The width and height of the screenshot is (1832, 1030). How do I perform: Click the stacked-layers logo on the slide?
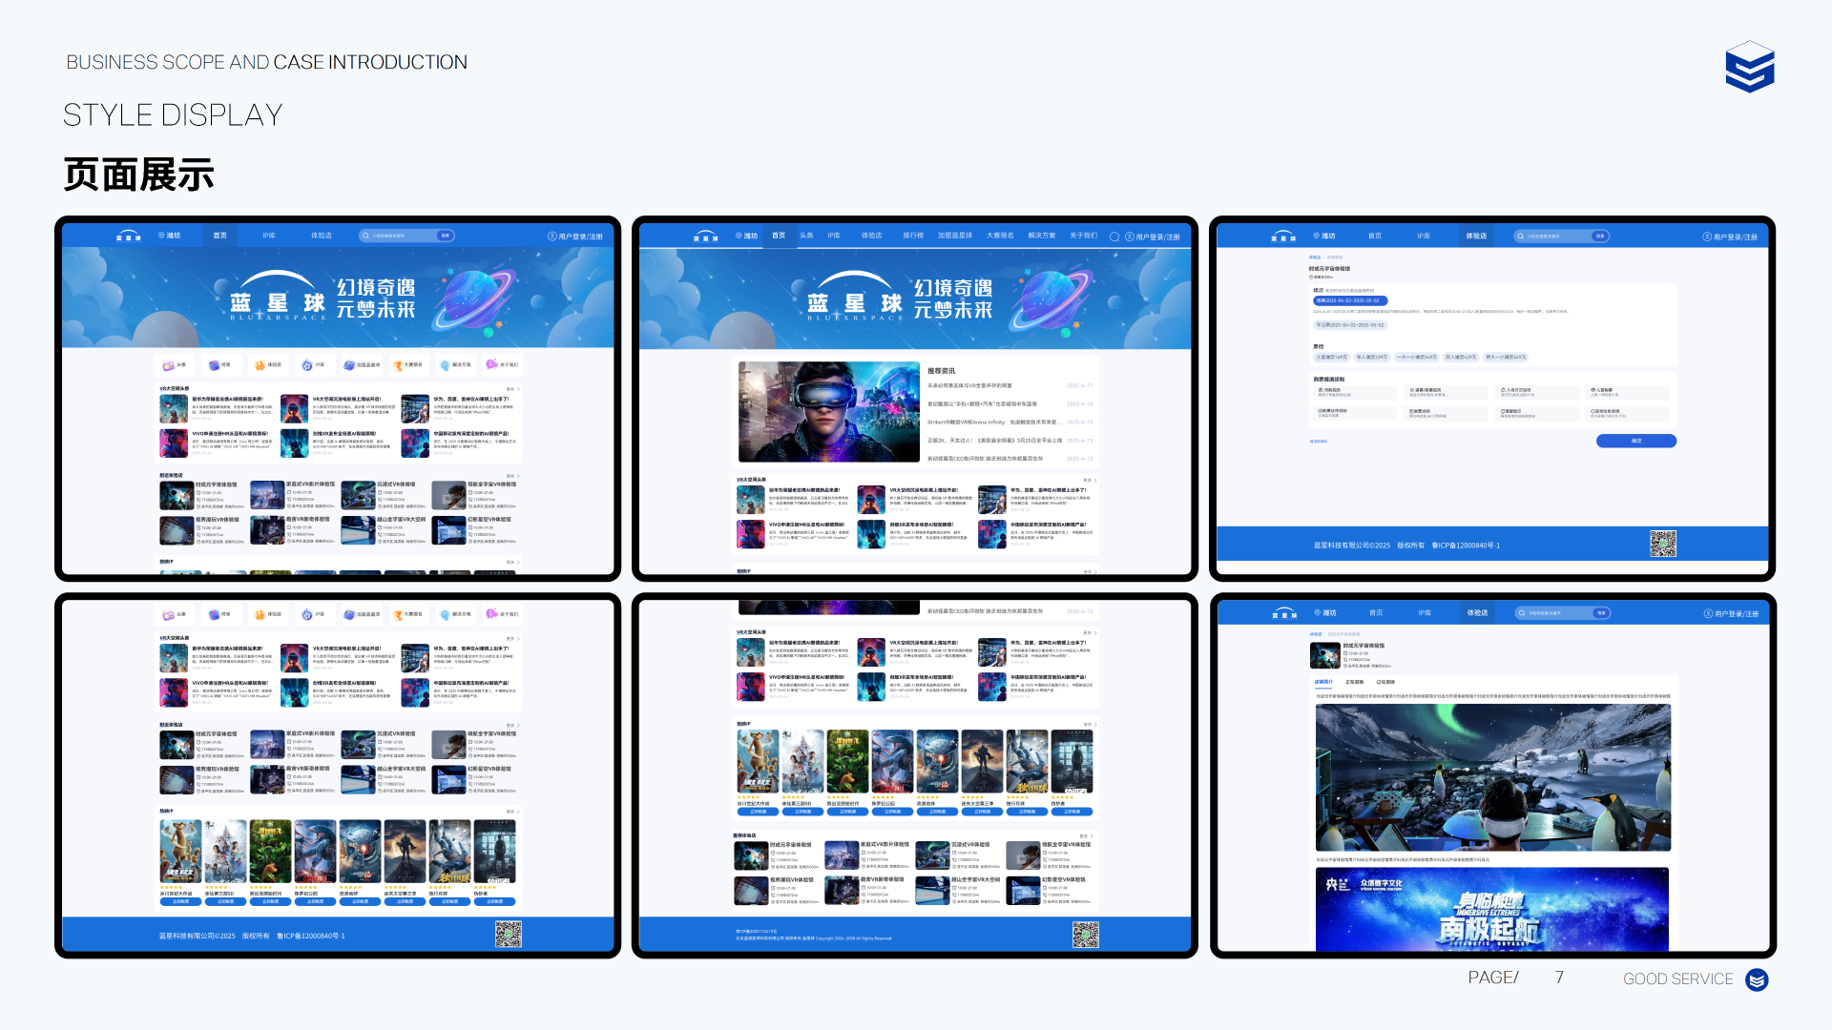point(1749,67)
